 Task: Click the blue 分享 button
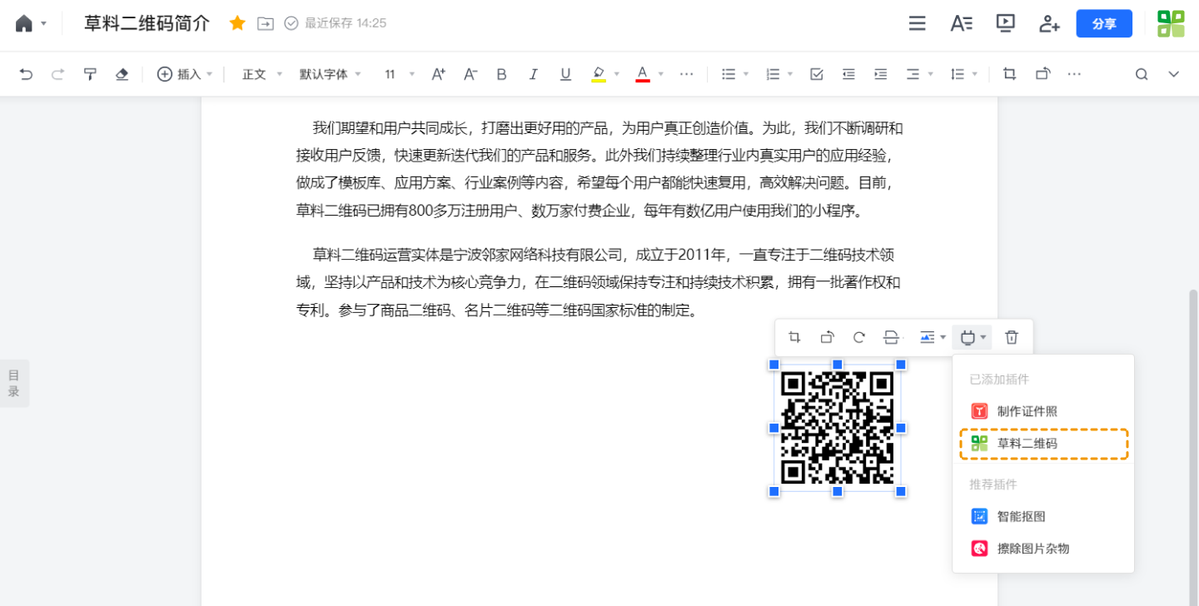1104,24
